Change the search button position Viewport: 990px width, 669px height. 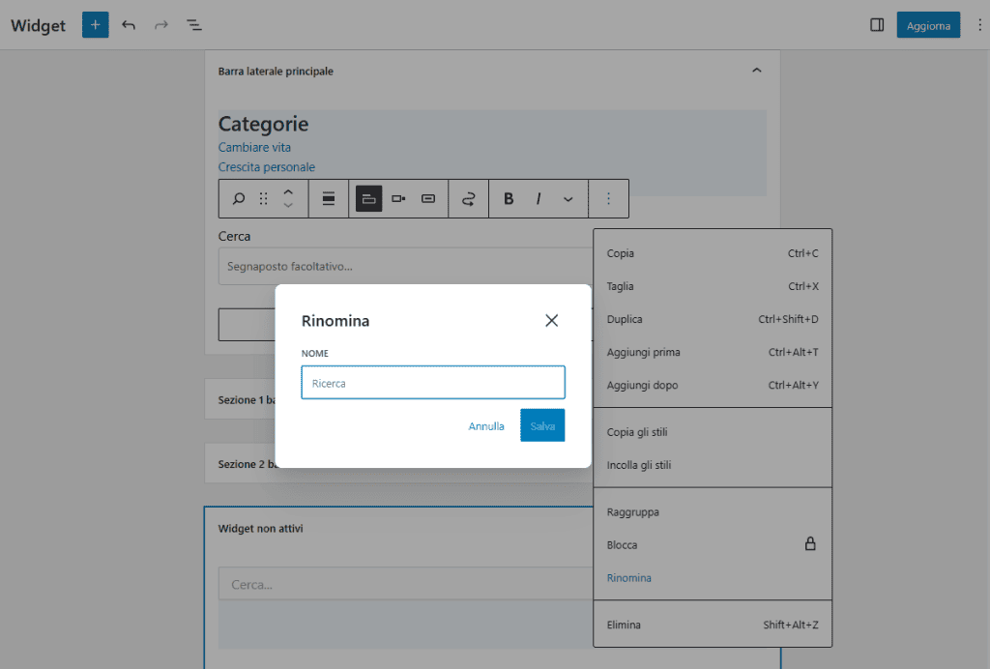398,199
